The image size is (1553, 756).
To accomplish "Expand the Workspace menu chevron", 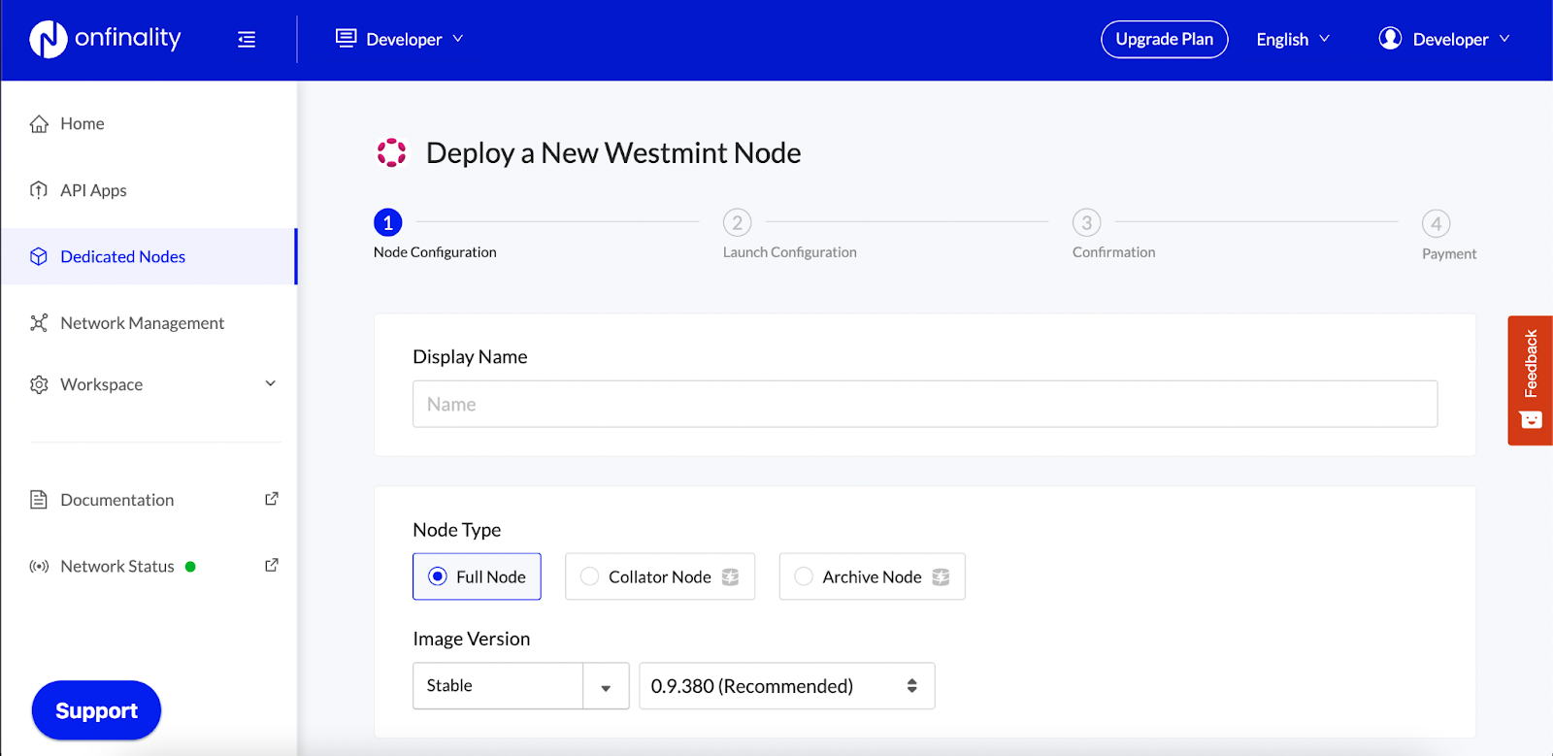I will [271, 383].
